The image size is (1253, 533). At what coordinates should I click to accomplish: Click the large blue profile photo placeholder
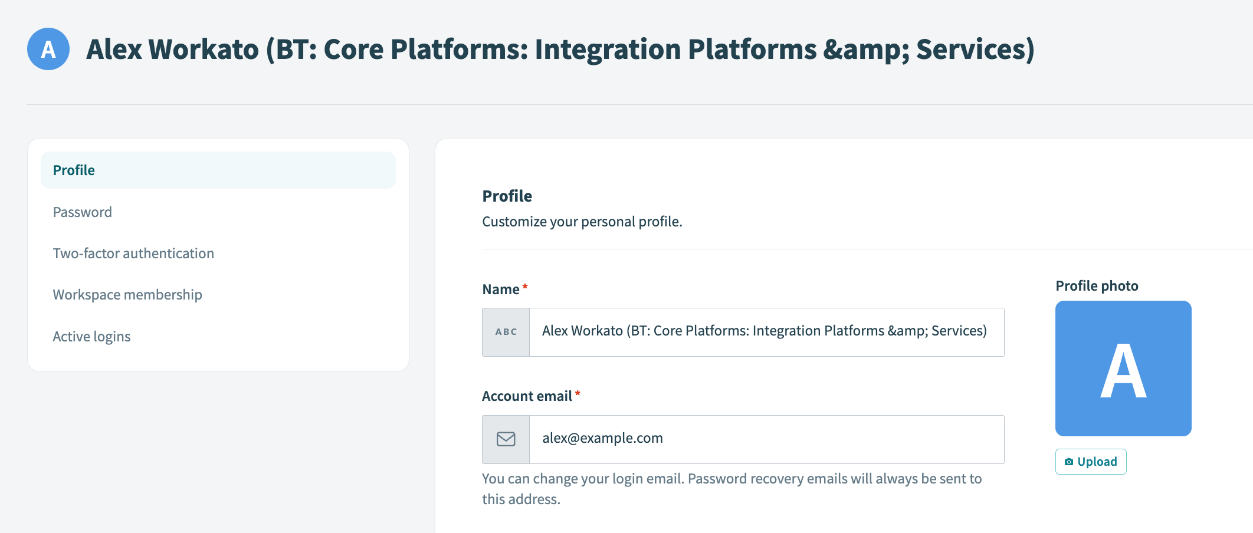[1123, 369]
